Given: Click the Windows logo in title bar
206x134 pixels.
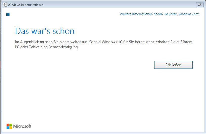Looking at the screenshot, I should click(x=5, y=5).
